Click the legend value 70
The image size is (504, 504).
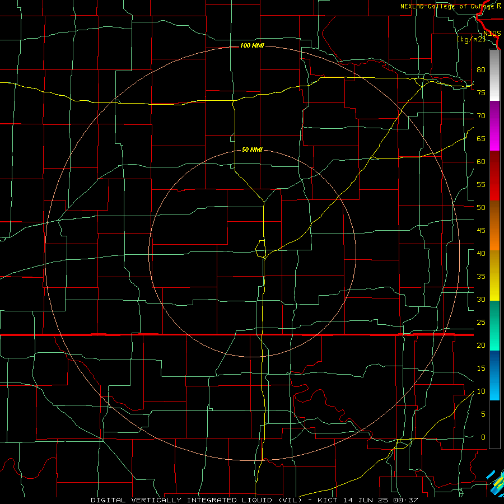(x=481, y=116)
